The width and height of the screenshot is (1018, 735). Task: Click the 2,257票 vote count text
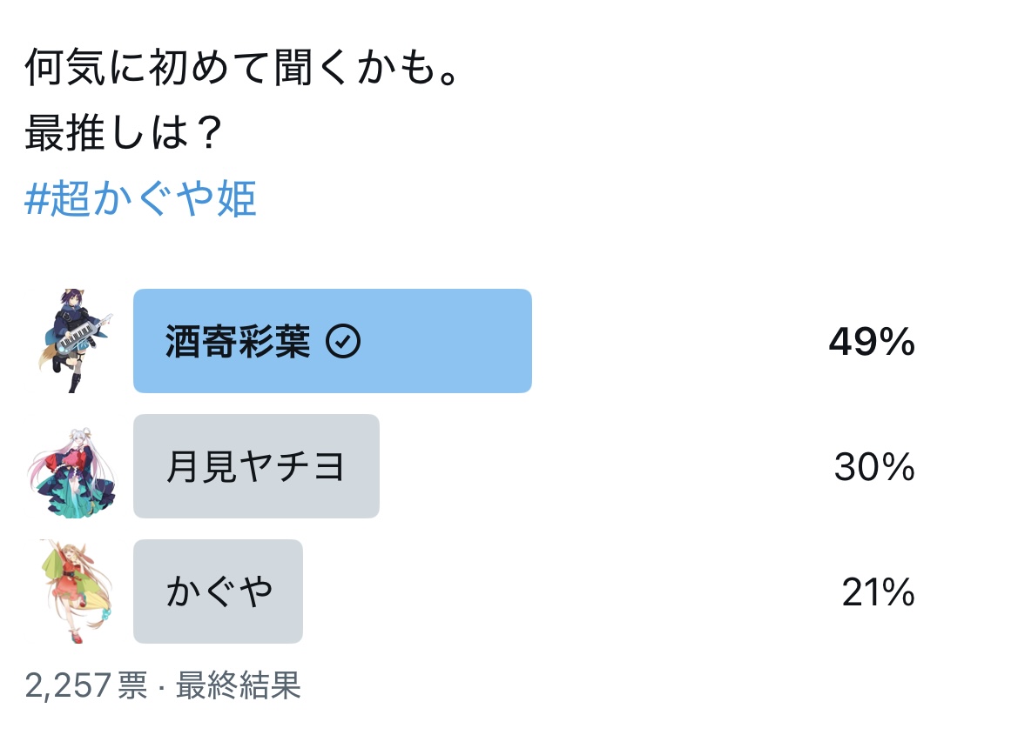pyautogui.click(x=86, y=685)
